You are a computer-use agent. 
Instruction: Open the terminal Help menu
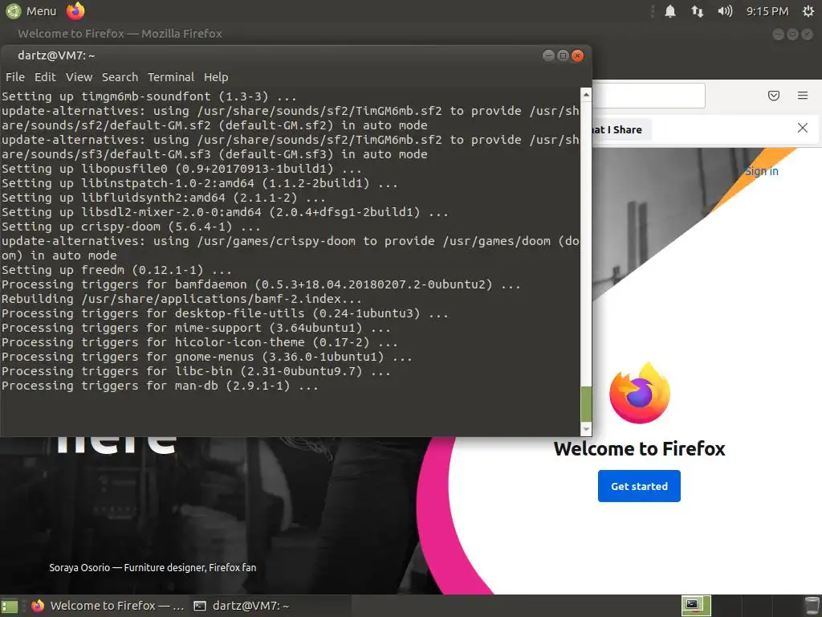click(216, 77)
